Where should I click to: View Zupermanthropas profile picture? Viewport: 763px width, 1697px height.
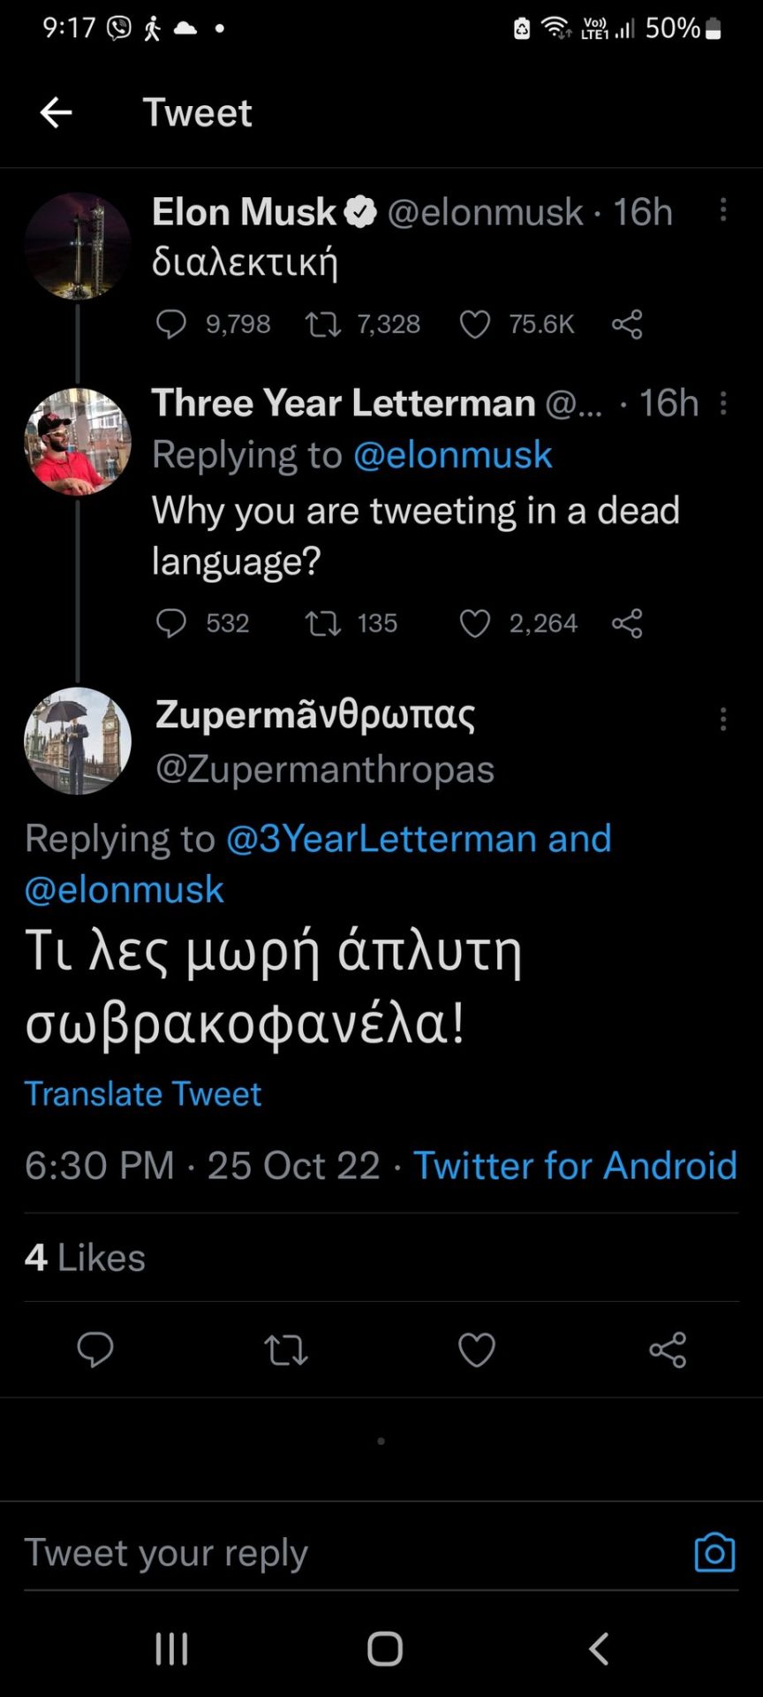pos(78,741)
